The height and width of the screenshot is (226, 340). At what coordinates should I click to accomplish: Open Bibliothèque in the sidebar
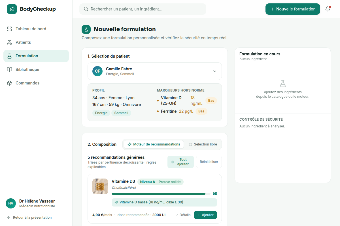click(36, 69)
